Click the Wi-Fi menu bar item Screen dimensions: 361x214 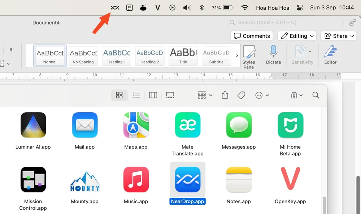[245, 8]
